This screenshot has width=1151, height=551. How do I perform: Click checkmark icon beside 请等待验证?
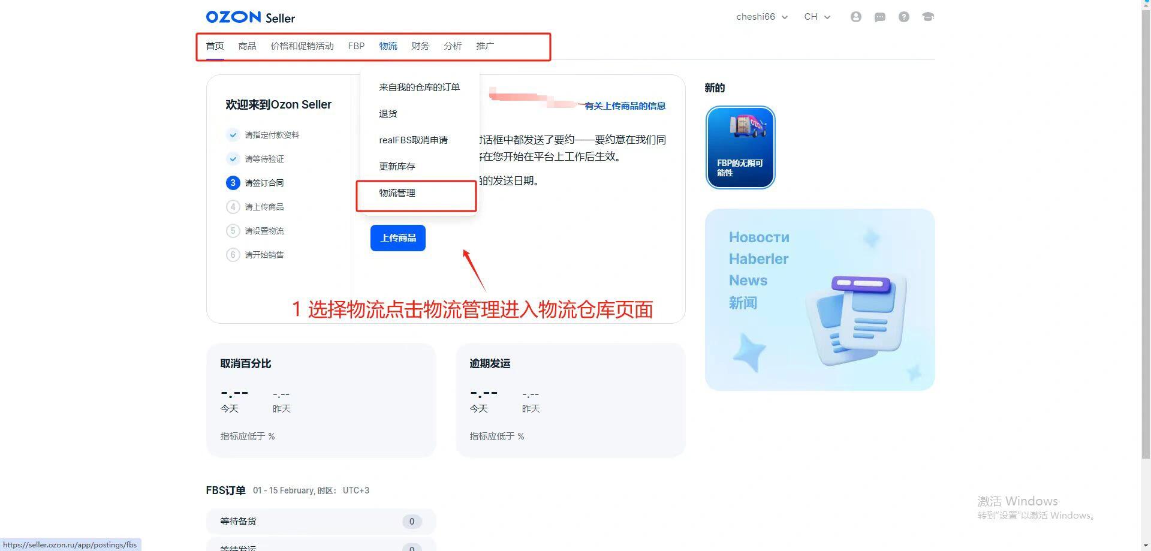pyautogui.click(x=233, y=159)
